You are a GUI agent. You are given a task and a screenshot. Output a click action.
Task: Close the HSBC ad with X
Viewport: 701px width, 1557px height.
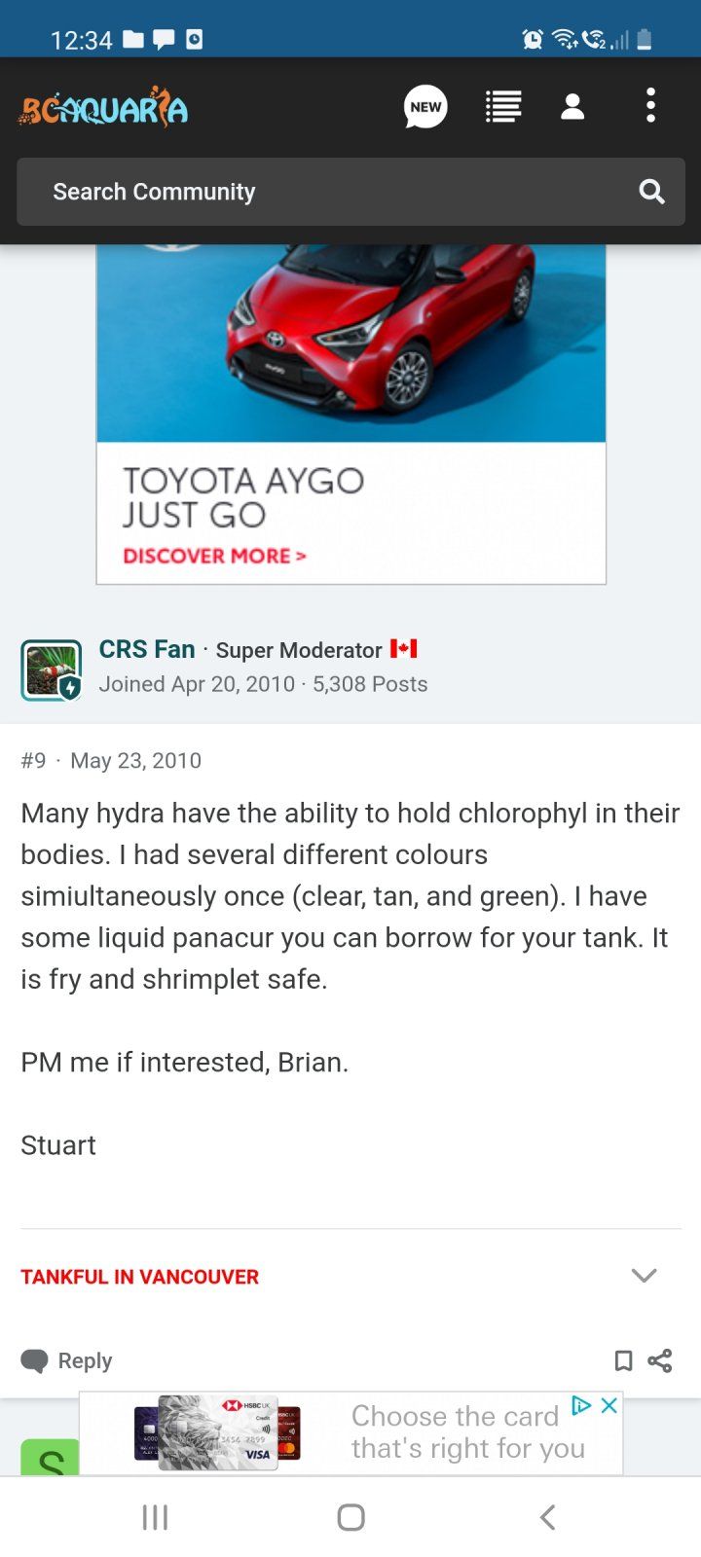click(609, 1405)
